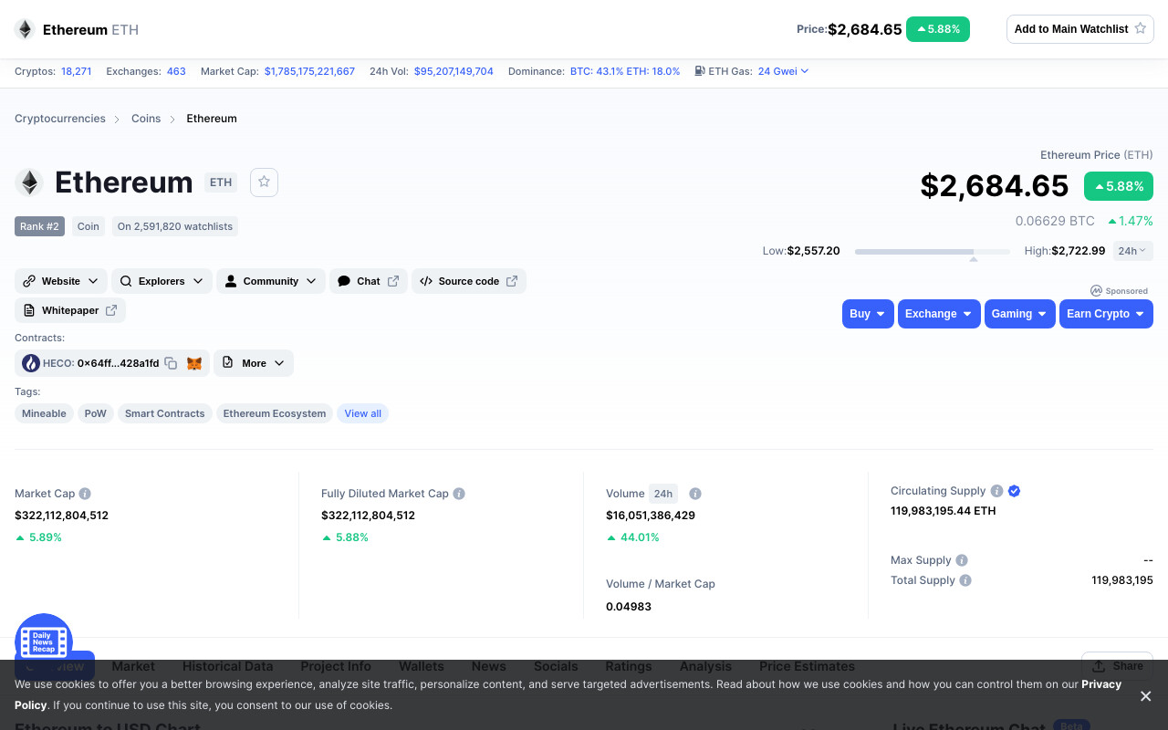
Task: Click the gas pump icon next to ETH Gas
Action: (x=699, y=71)
